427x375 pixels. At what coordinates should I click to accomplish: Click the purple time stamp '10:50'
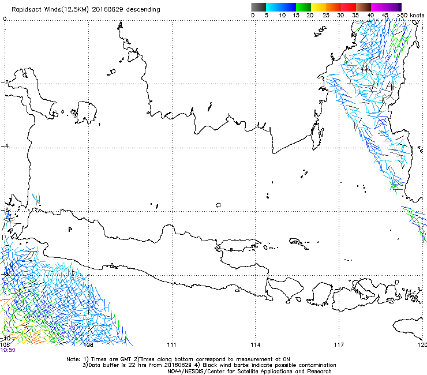(x=8, y=350)
